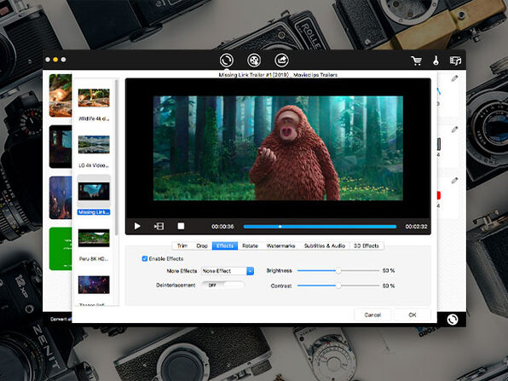Click the Brightness slider handle

[338, 270]
